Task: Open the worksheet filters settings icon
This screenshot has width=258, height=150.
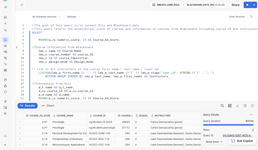Action: (x=22, y=5)
